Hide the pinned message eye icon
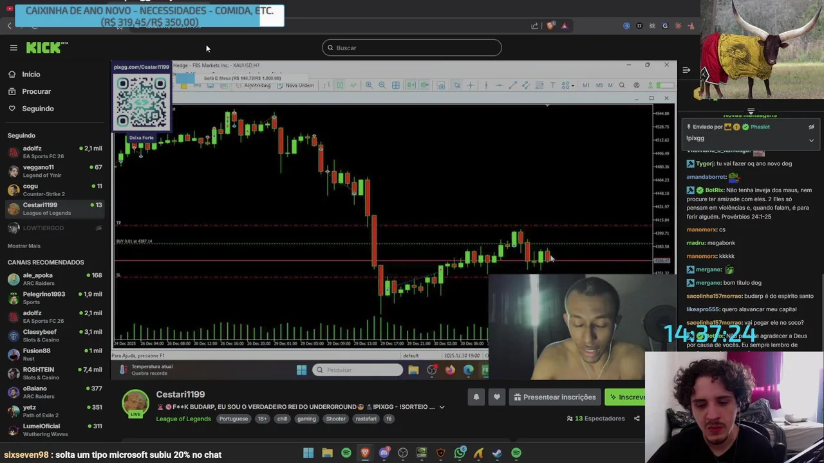The image size is (824, 463). 811,127
